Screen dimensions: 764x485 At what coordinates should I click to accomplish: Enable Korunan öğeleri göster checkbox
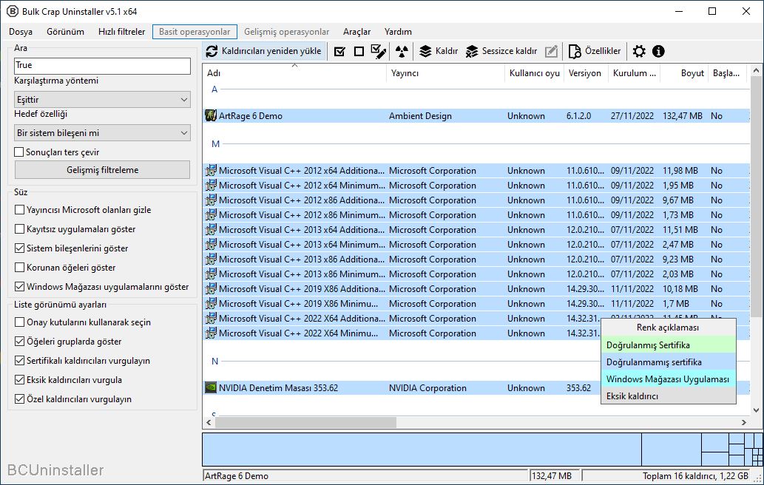(19, 268)
